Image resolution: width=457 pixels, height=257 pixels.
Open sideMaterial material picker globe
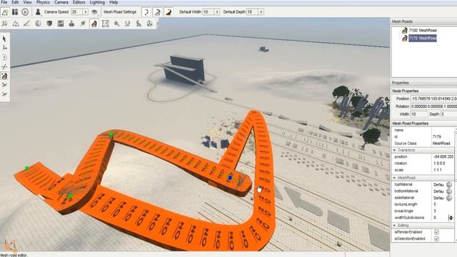(449, 198)
